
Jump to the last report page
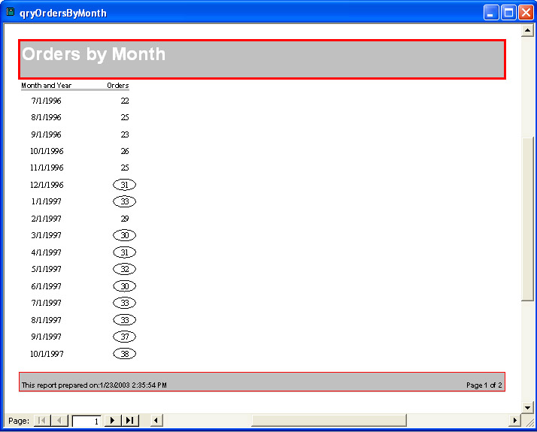(130, 421)
